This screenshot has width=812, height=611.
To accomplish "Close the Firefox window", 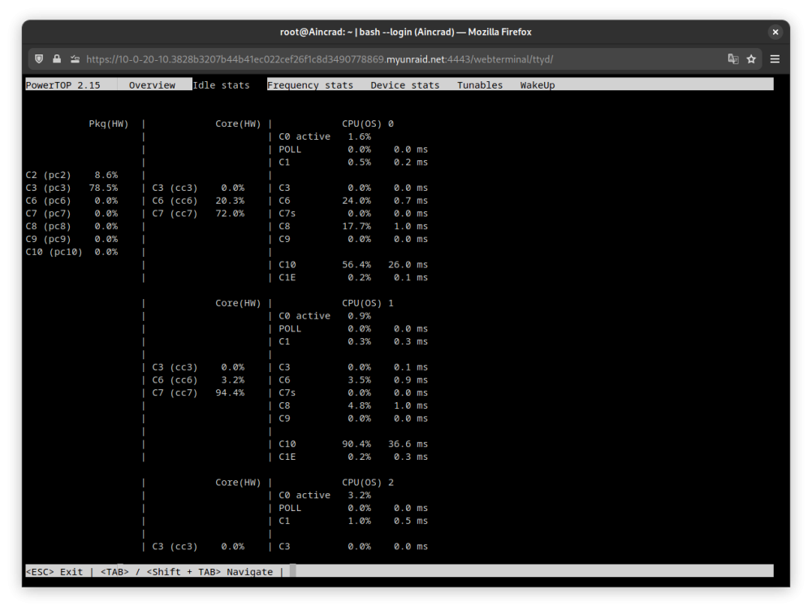I will pyautogui.click(x=775, y=32).
